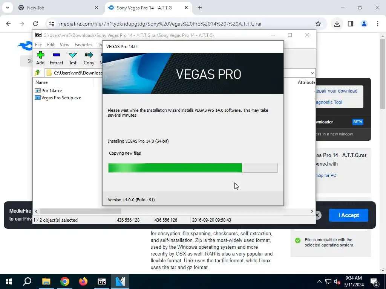Bookmark this page with the star icon
386x289 pixels.
point(318,24)
